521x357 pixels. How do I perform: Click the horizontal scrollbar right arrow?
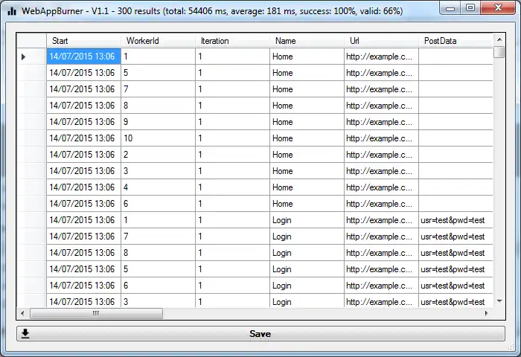point(487,313)
